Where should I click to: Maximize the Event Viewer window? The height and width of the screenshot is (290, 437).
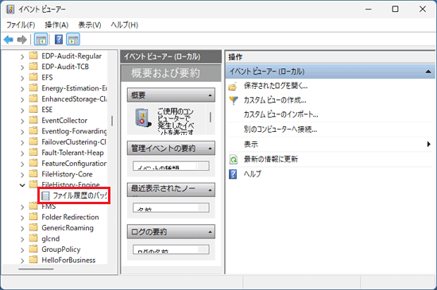(x=395, y=9)
